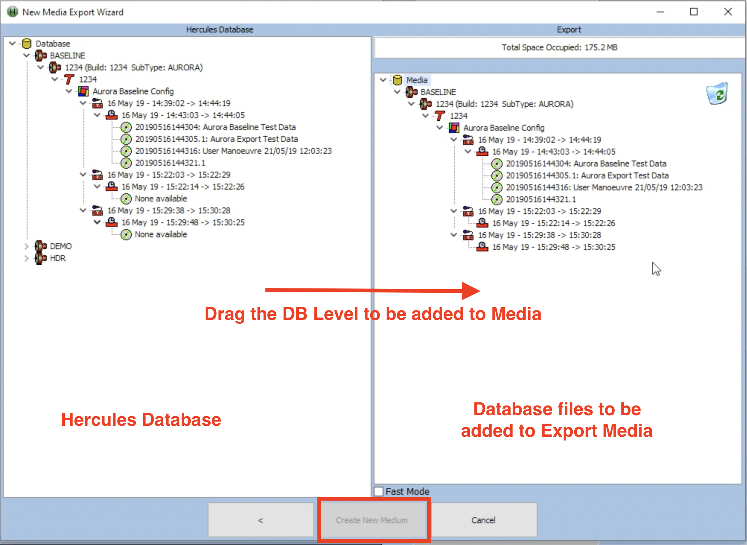This screenshot has height=545, width=747.
Task: Collapse the Media root node
Action: pos(383,80)
